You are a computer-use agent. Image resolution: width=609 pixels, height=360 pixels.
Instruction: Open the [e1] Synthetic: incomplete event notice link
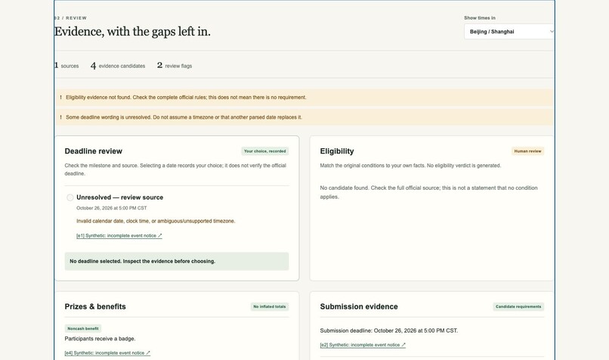[x=119, y=236]
